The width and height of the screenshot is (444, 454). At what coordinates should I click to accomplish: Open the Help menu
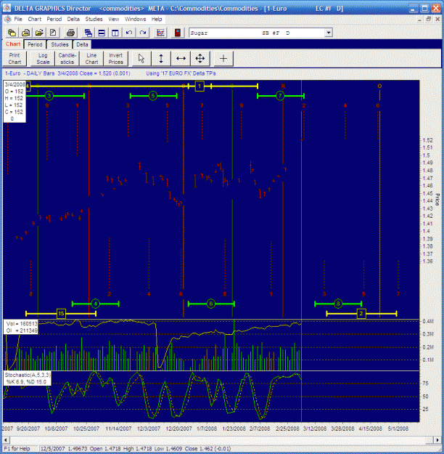pyautogui.click(x=157, y=19)
